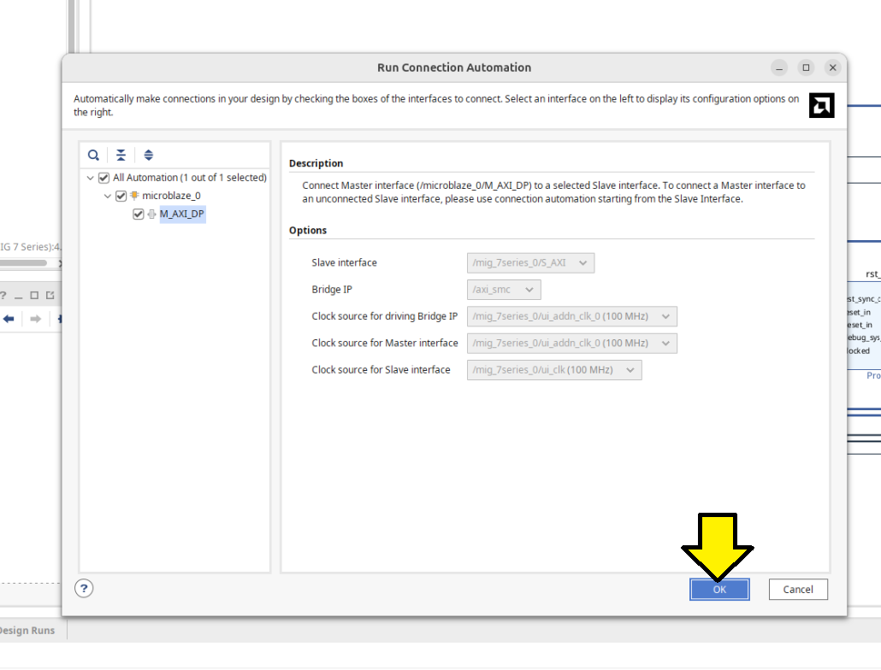Click the AMD logo icon
881x670 pixels.
click(x=821, y=105)
